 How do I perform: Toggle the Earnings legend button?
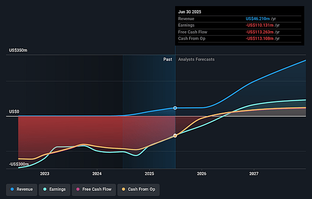(55, 189)
